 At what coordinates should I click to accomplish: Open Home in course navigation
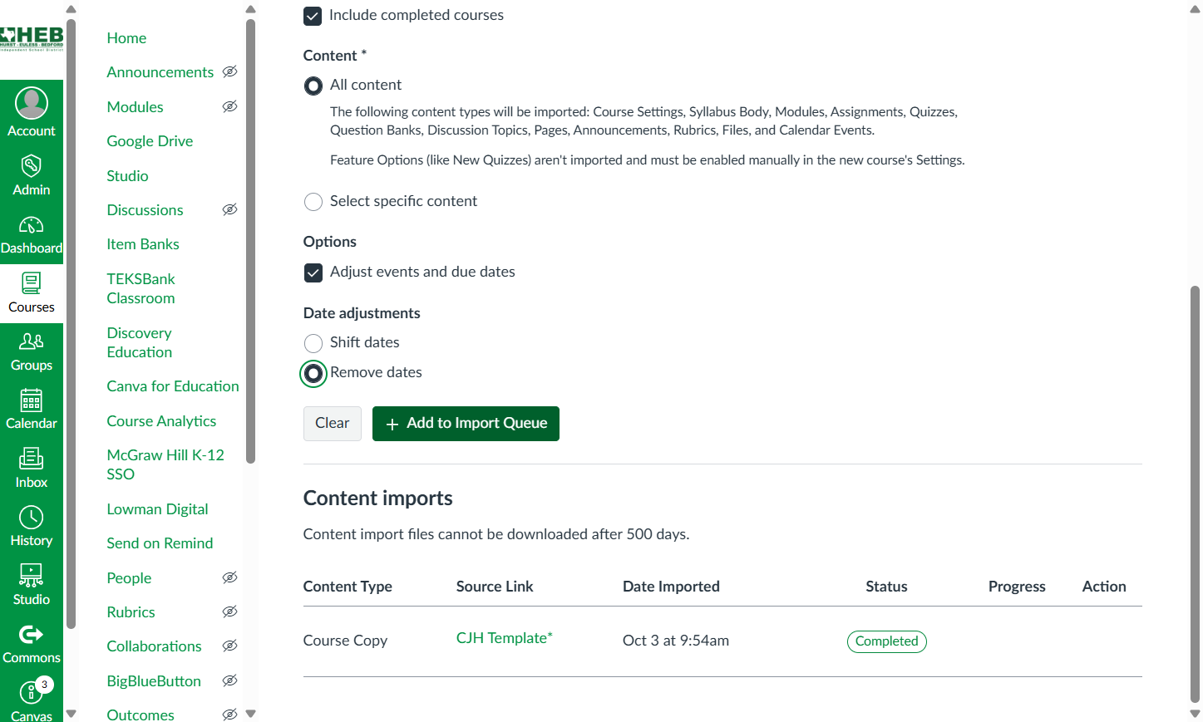click(126, 38)
